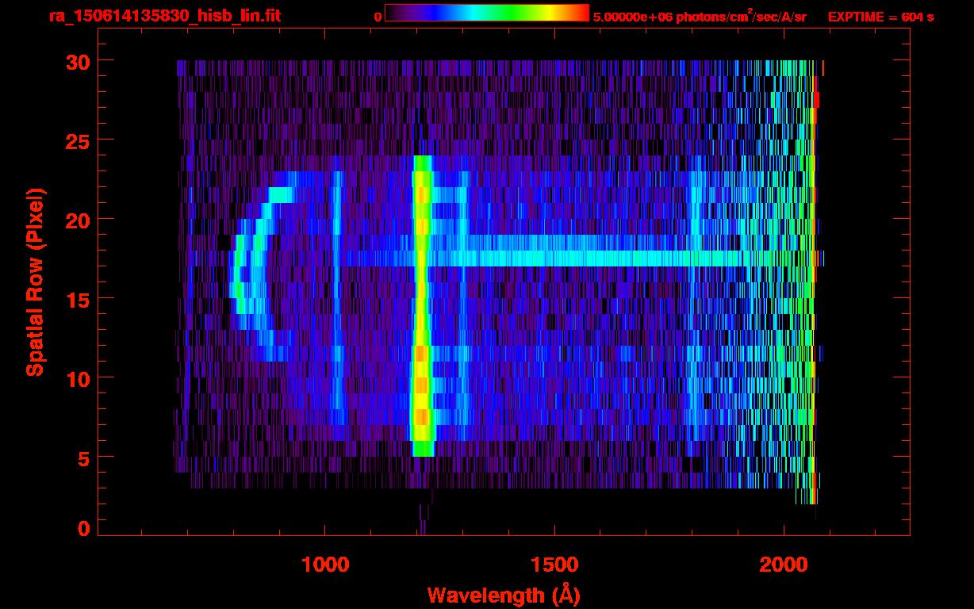Screen dimensions: 974x609
Task: Click the EXPTIME = 604 s text
Action: pyautogui.click(x=880, y=17)
